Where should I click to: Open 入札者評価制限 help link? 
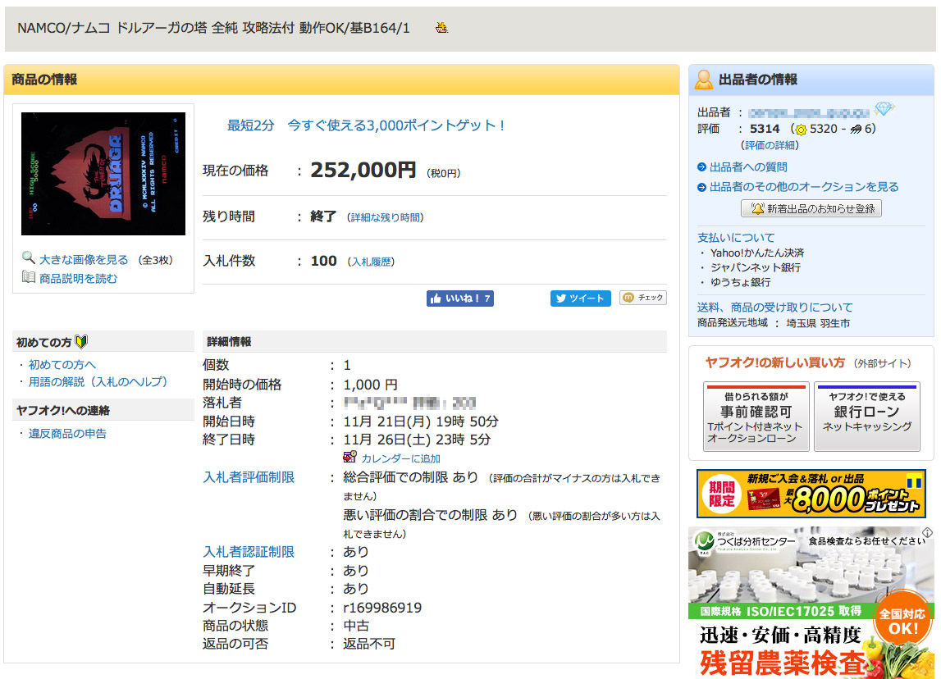pyautogui.click(x=249, y=477)
